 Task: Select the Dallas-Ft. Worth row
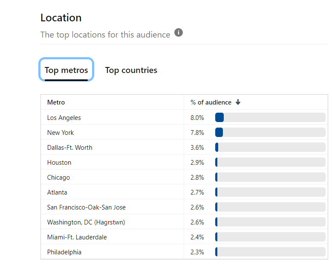(x=69, y=148)
